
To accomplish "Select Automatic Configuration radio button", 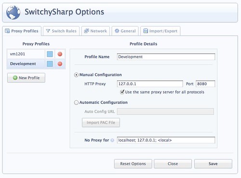I will 76,102.
